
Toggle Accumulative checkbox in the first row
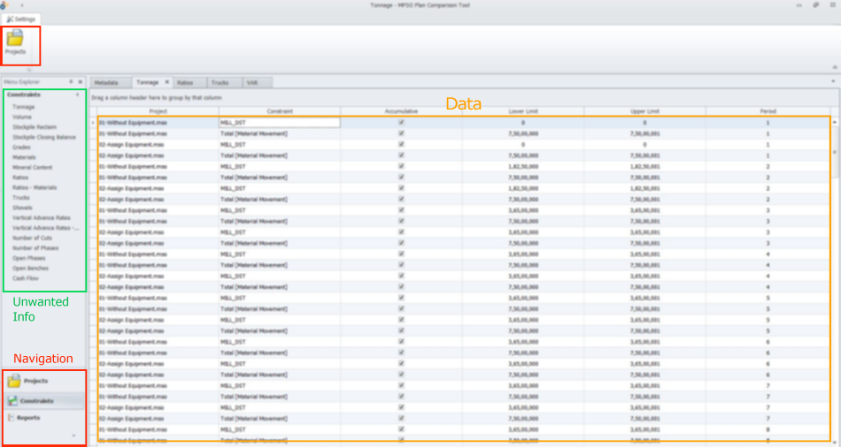coord(401,123)
